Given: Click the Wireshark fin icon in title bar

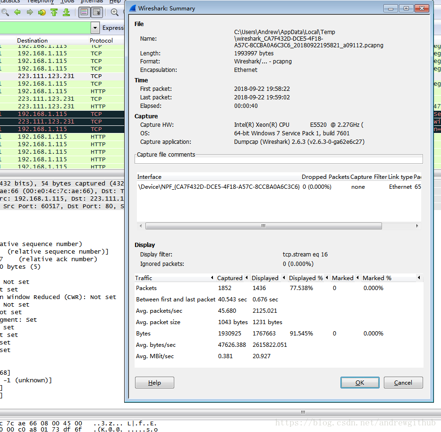Looking at the screenshot, I should point(133,8).
